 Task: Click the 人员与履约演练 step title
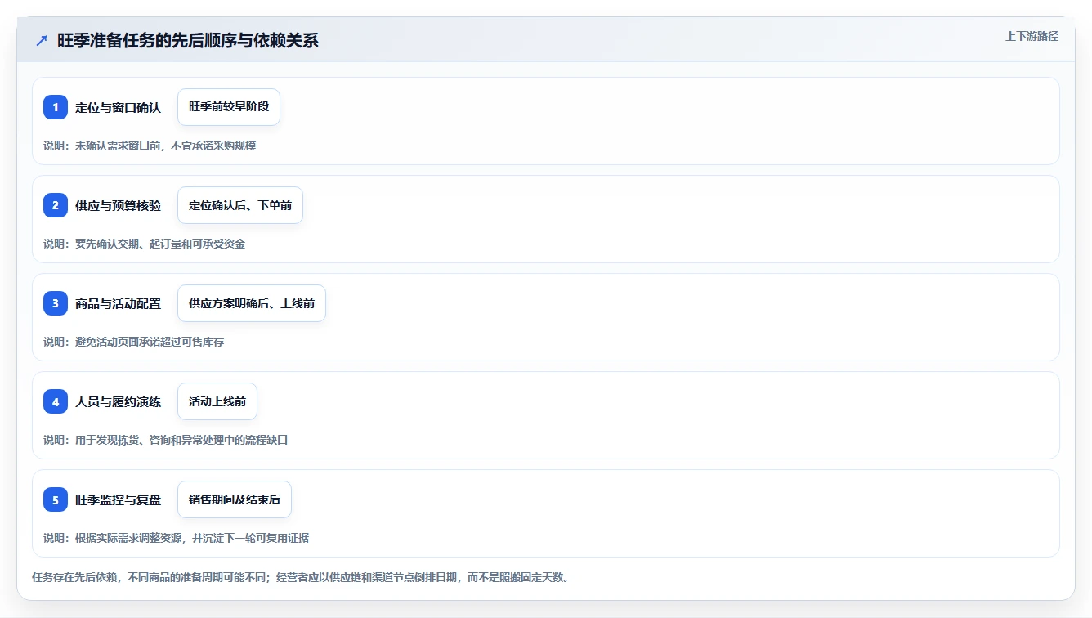pyautogui.click(x=118, y=401)
